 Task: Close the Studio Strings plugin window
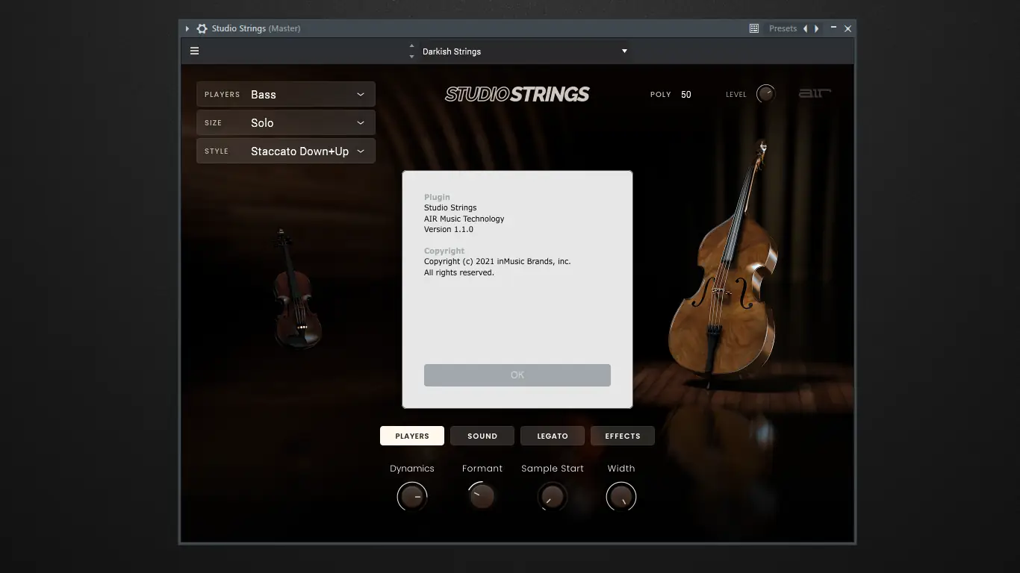tap(848, 28)
